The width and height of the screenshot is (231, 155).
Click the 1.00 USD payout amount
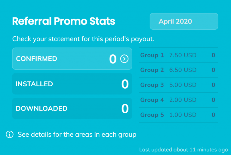coord(183,115)
